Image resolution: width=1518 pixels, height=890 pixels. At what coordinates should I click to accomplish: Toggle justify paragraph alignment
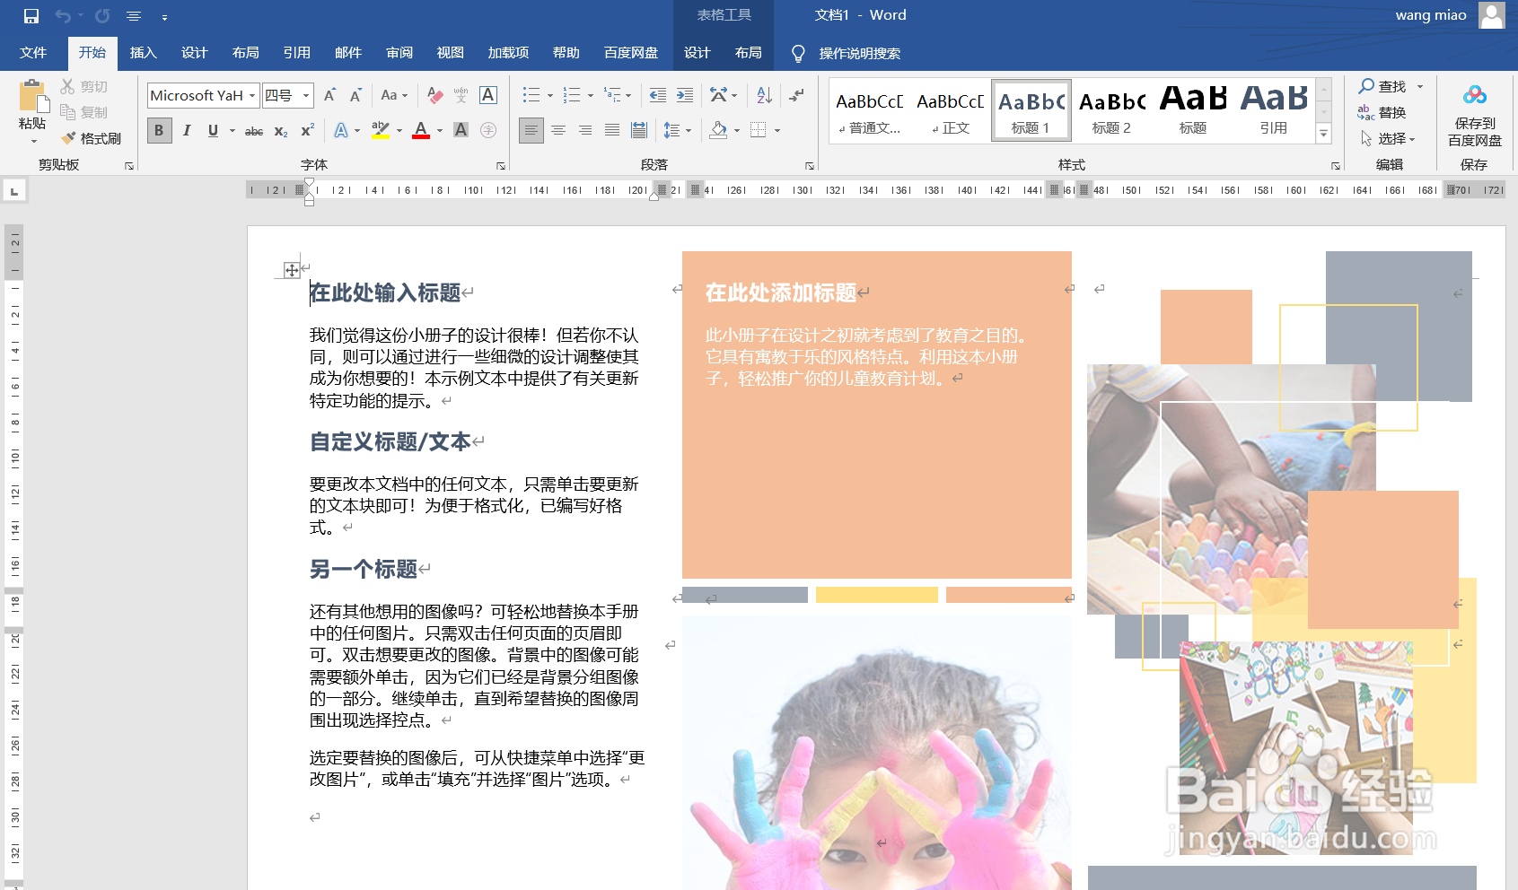click(x=612, y=130)
